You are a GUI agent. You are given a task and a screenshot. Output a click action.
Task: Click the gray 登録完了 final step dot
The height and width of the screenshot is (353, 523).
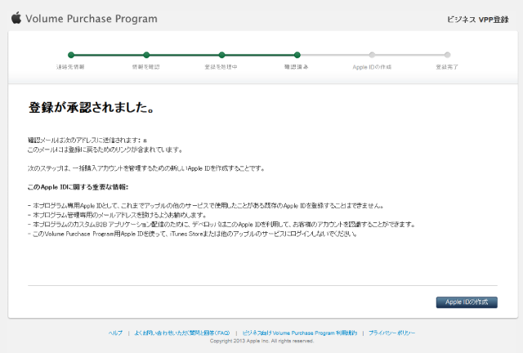(x=447, y=55)
